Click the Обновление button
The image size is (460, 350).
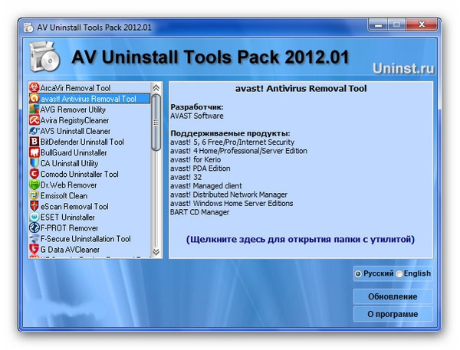click(393, 296)
